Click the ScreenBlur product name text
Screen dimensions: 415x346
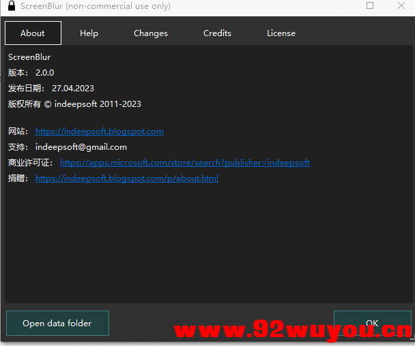29,57
